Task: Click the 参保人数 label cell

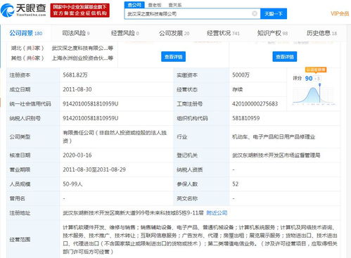Action: (201, 184)
